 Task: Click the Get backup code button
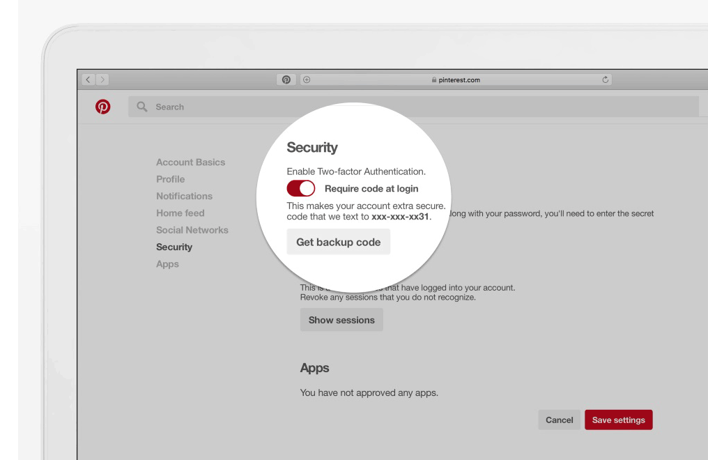[x=338, y=242]
